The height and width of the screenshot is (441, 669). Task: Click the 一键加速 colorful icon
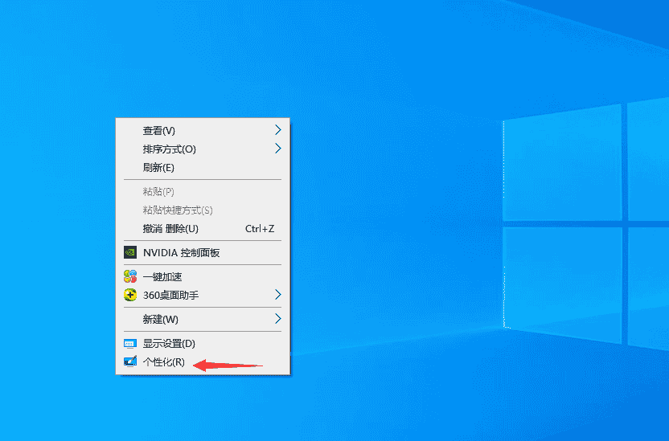[129, 276]
